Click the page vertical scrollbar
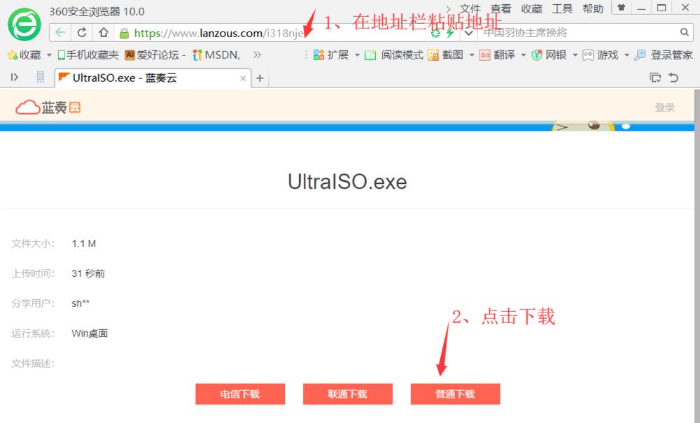This screenshot has height=423, width=700. 697,255
